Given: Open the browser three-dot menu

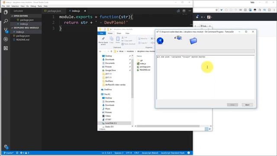Looking at the screenshot, I should (x=274, y=10).
